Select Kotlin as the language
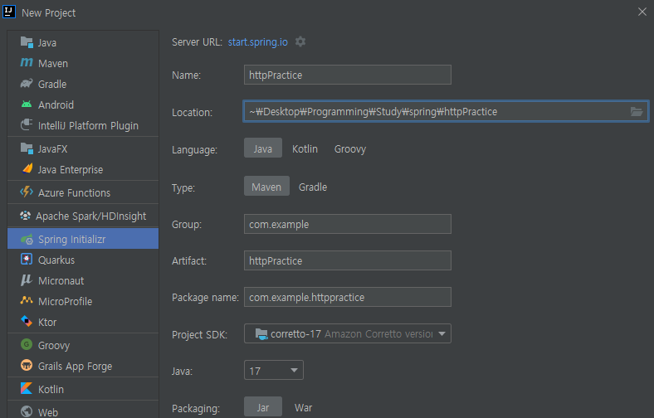The image size is (654, 418). [x=305, y=148]
